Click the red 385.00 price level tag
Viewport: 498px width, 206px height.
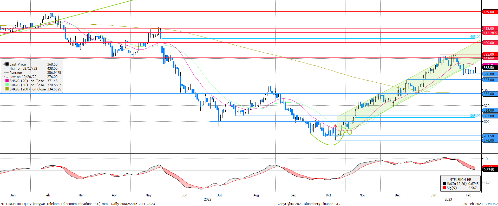490,54
